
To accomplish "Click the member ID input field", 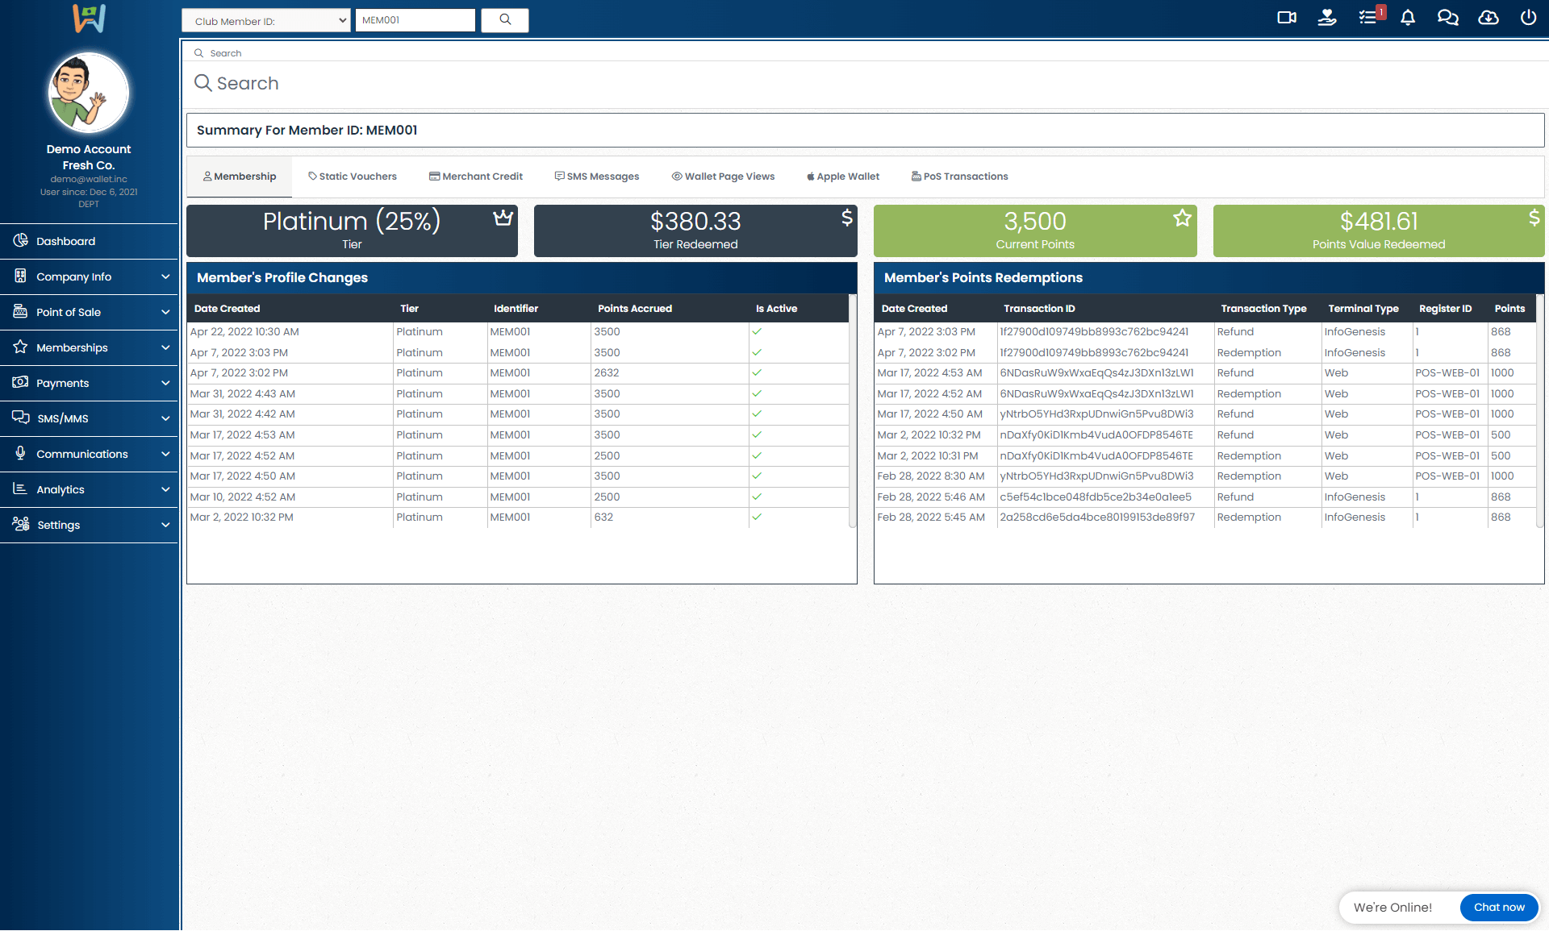I will pyautogui.click(x=415, y=20).
